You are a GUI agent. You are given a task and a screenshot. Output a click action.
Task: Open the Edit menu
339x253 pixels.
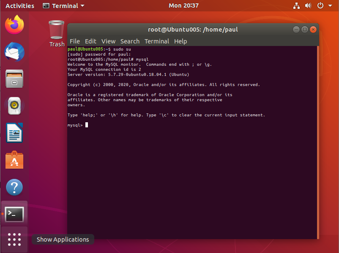[90, 41]
